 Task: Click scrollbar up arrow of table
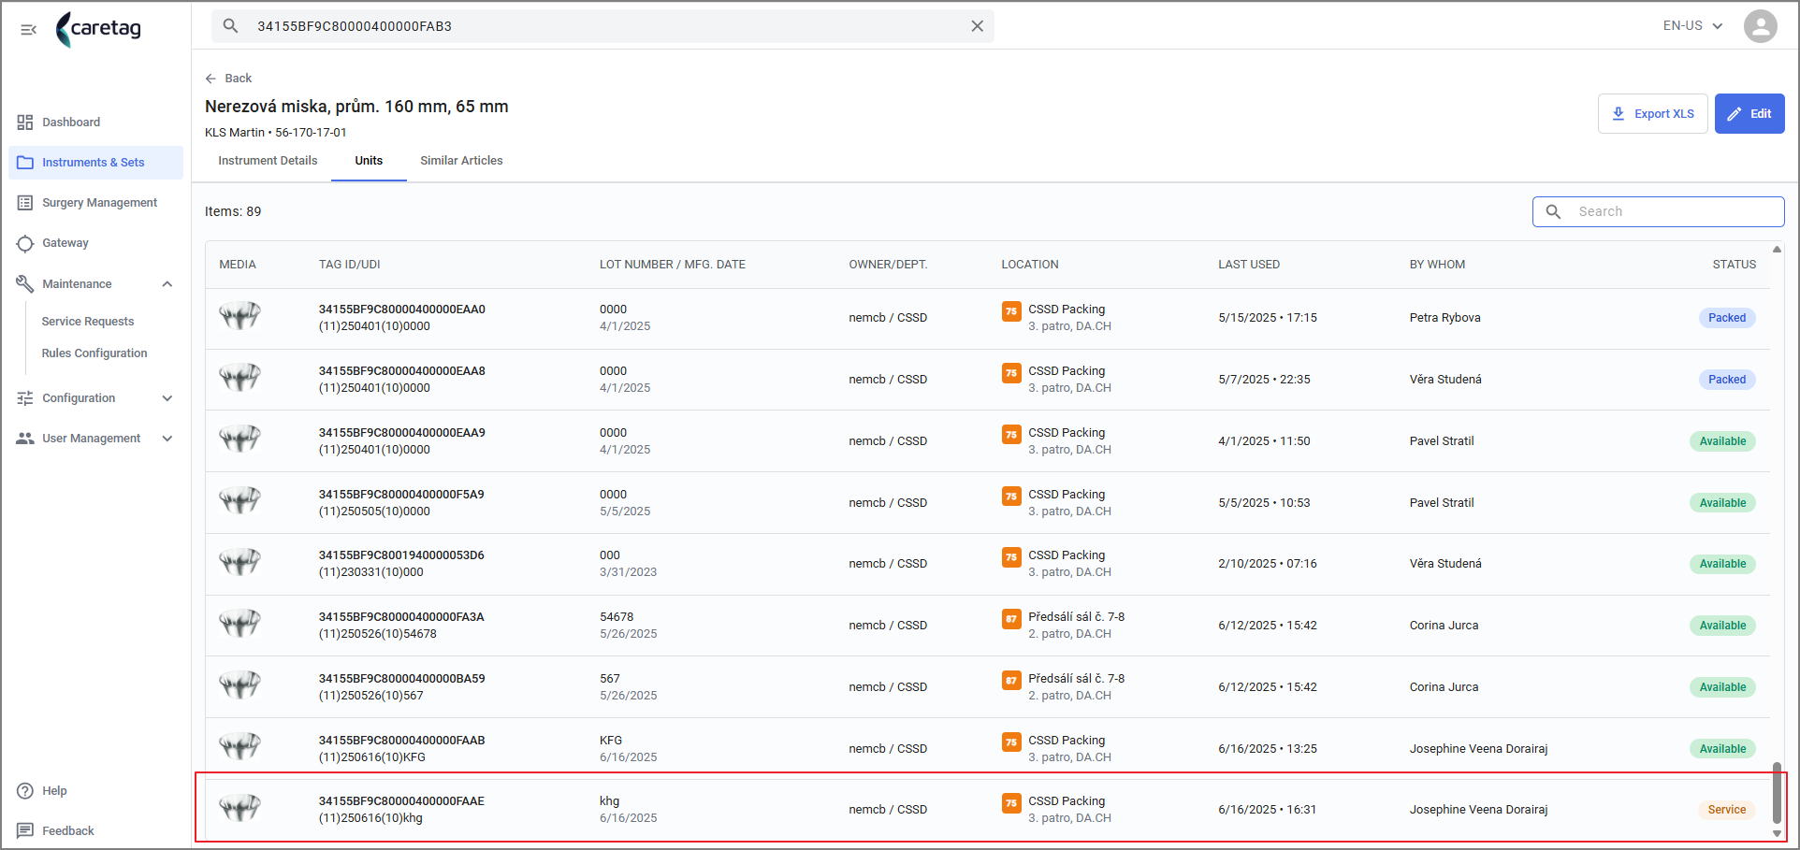coord(1777,249)
